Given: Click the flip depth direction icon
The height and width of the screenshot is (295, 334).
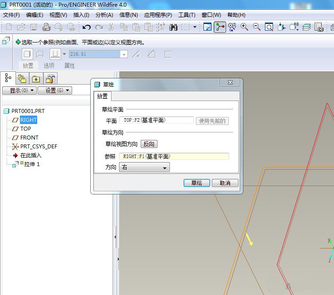Looking at the screenshot, I should point(136,54).
